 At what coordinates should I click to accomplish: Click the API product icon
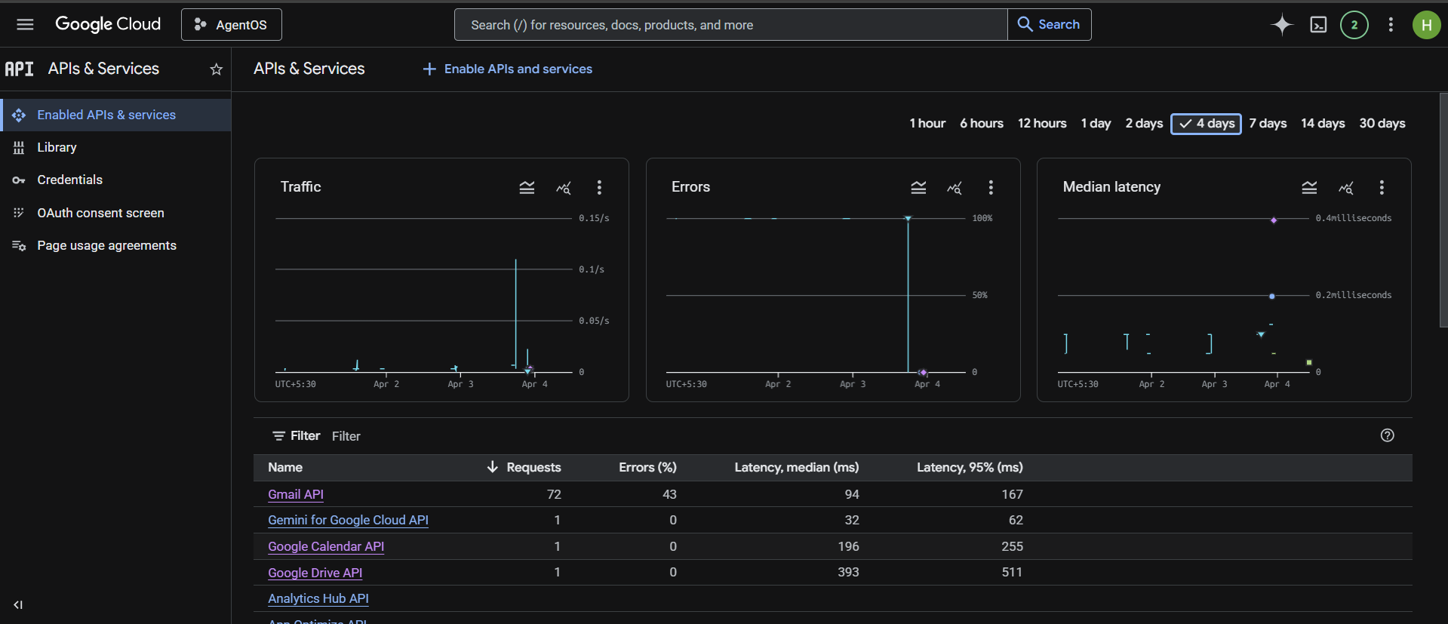[x=20, y=69]
